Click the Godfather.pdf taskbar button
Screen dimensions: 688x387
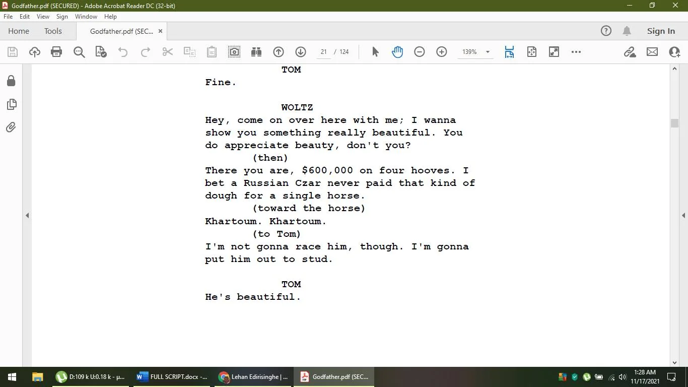click(334, 377)
